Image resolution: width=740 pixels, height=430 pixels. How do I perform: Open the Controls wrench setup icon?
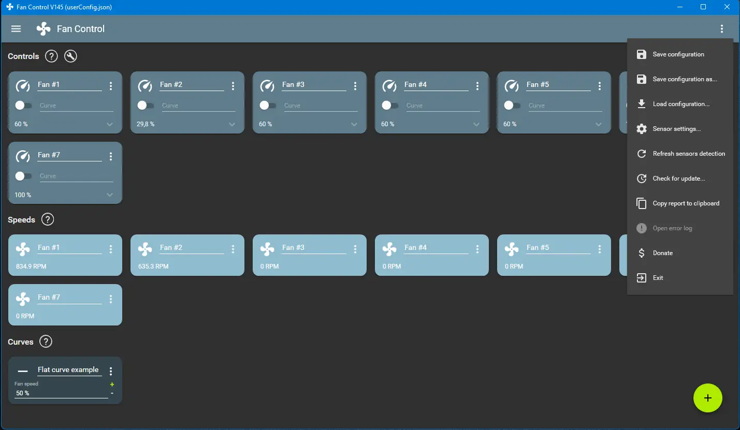click(x=70, y=56)
